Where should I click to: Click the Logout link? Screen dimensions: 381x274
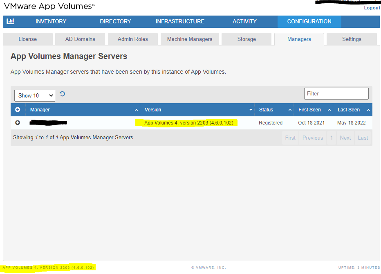pyautogui.click(x=372, y=8)
